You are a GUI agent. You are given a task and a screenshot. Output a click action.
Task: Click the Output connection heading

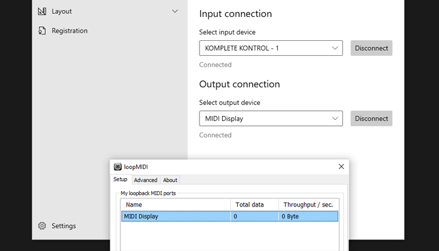[x=240, y=84]
